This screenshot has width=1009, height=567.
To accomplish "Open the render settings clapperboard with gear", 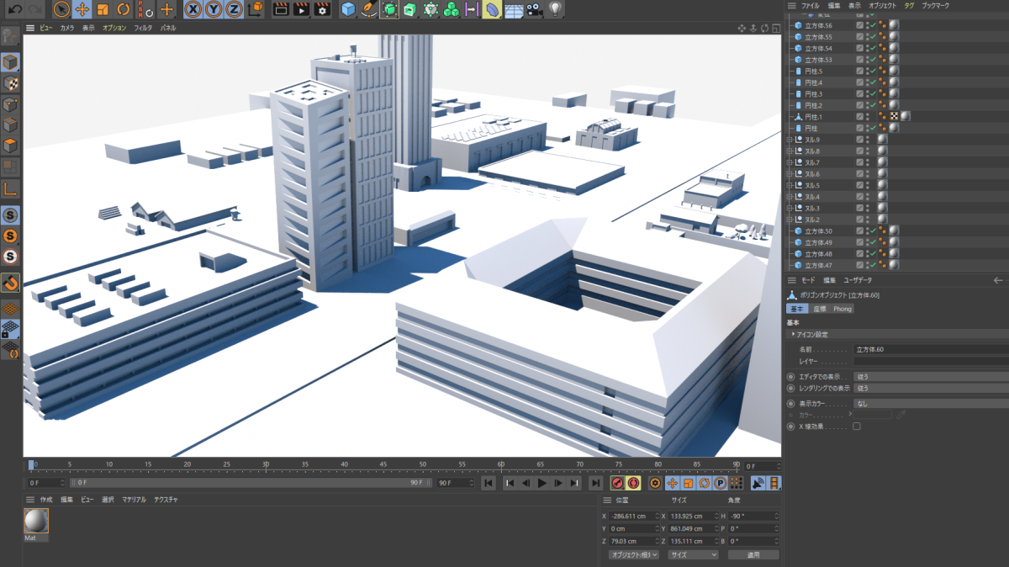I will (322, 9).
